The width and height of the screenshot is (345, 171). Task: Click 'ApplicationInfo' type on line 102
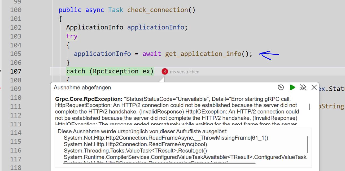(x=95, y=27)
